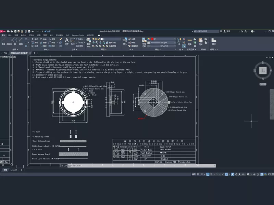The width and height of the screenshot is (274, 205).
Task: Select the Text (文字) tool
Action: (67, 41)
